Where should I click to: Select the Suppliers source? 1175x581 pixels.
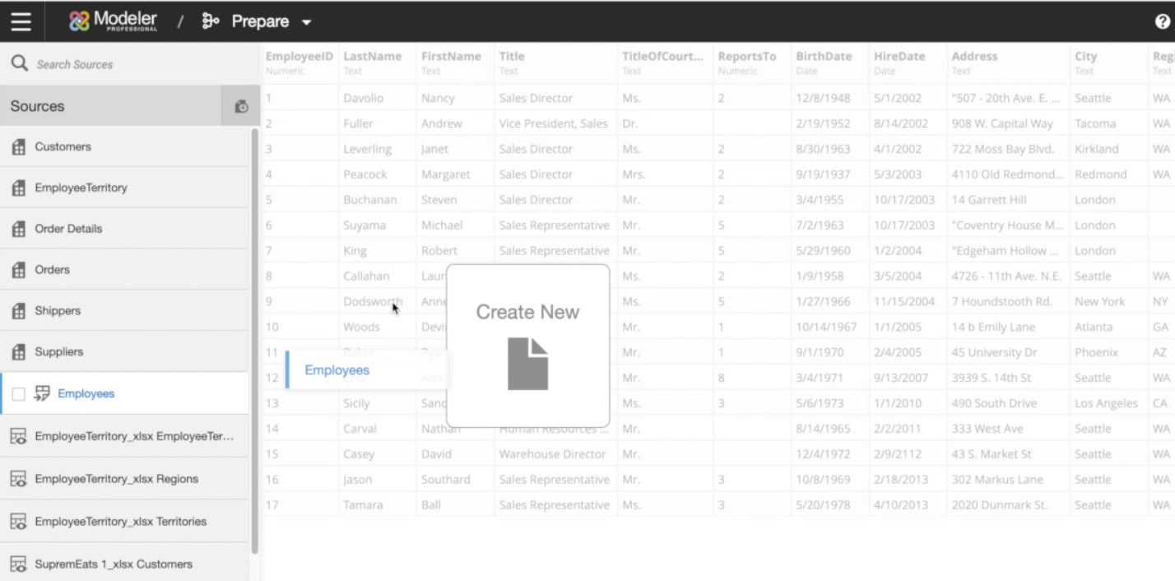[58, 351]
